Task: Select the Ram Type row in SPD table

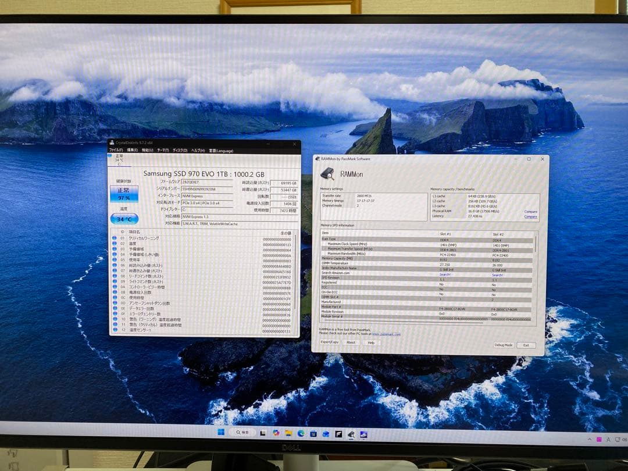Action: (427, 239)
